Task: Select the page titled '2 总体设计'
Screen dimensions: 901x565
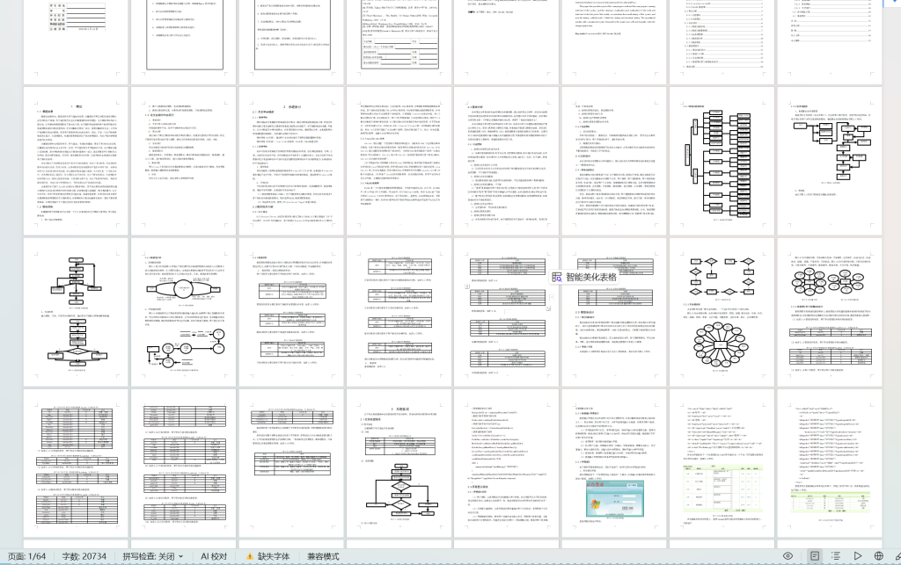Action: [x=291, y=161]
